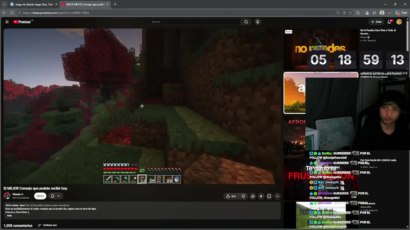Viewport: 410px width, 230px height.
Task: Share the video via arrow icon
Action: coord(253,196)
